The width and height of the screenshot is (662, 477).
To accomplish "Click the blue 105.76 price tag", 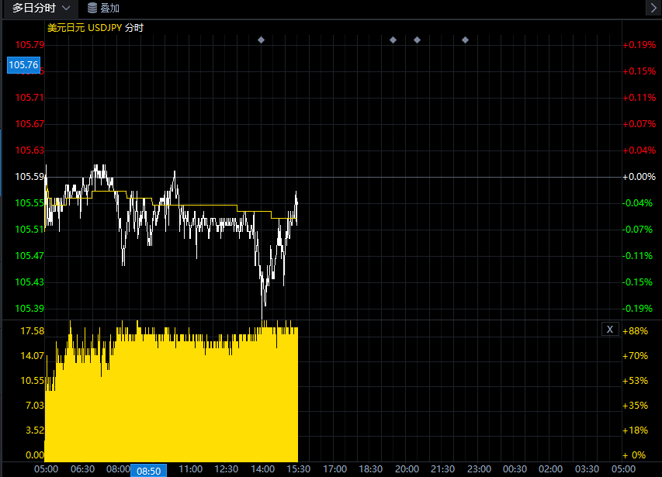I will coord(23,65).
